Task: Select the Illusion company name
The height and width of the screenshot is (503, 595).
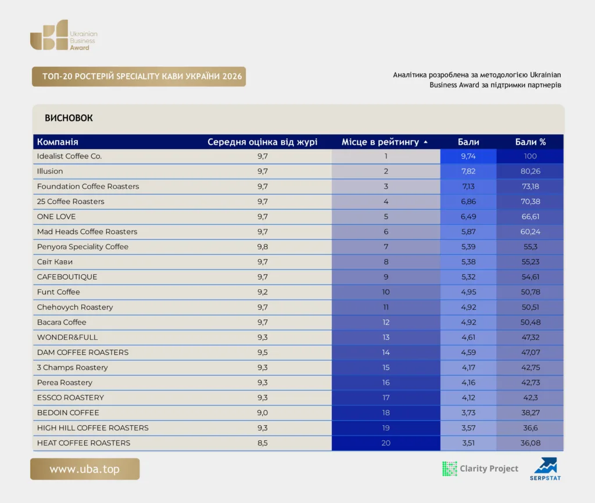Action: [x=50, y=171]
